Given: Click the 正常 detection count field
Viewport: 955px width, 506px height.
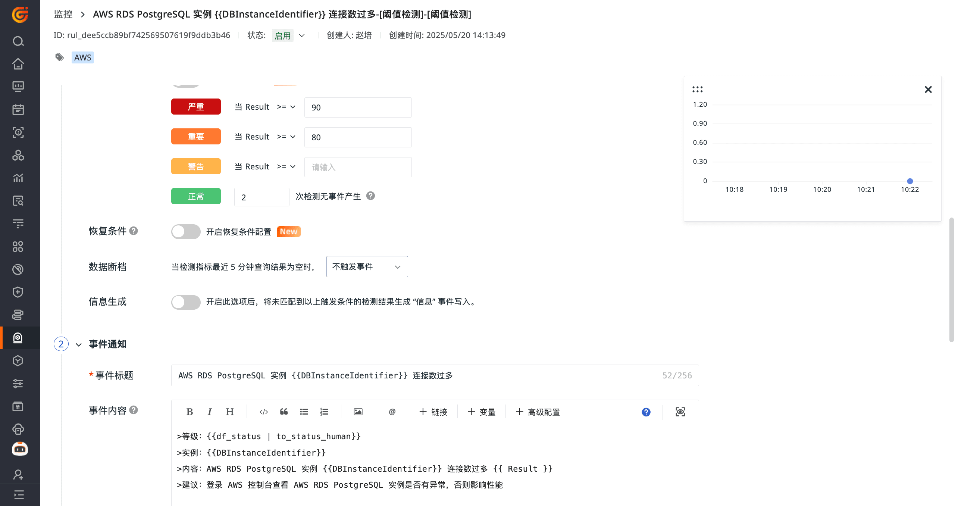Looking at the screenshot, I should [262, 197].
